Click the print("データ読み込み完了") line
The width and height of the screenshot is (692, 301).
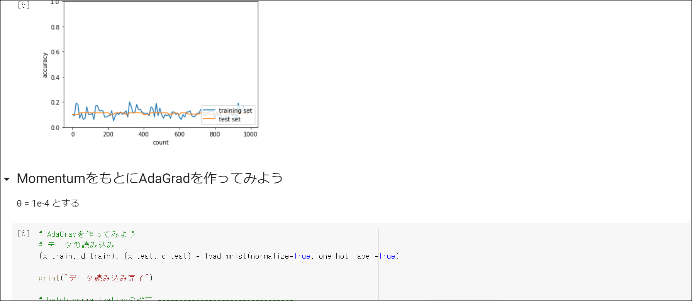[x=96, y=278]
